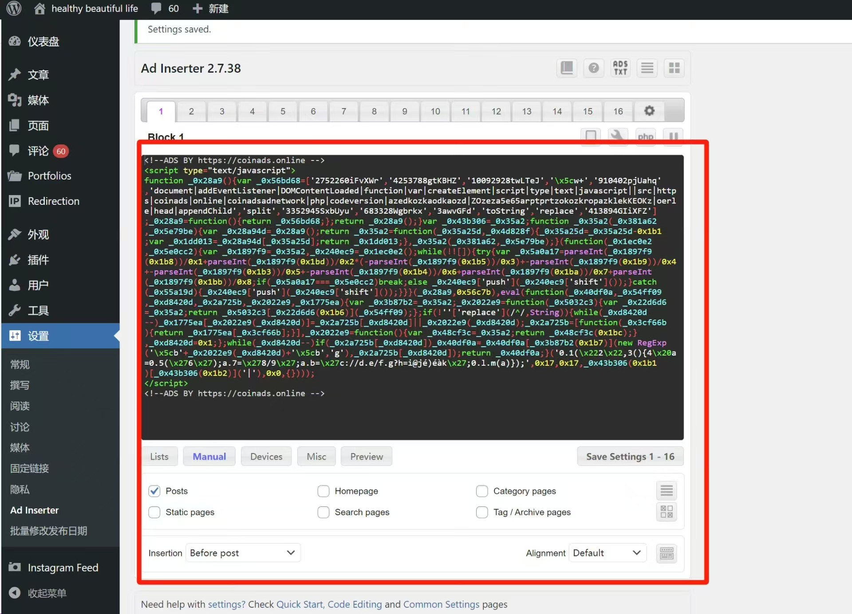Open the Alignment dropdown set to Default
852x614 pixels.
[x=607, y=553]
